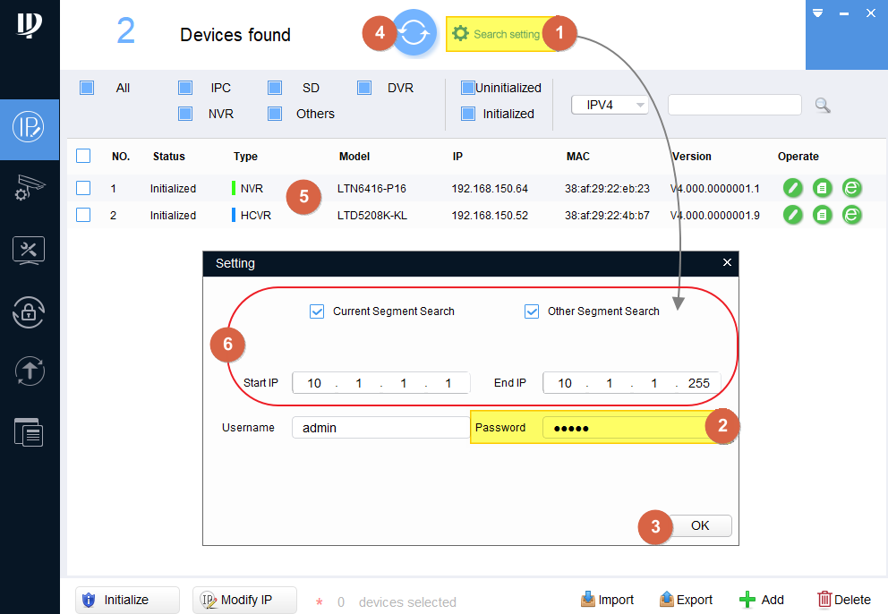Toggle the Uninitialized filter checkbox
This screenshot has width=888, height=614.
(468, 88)
